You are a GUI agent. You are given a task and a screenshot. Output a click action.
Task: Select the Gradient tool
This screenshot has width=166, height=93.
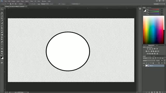(2, 35)
